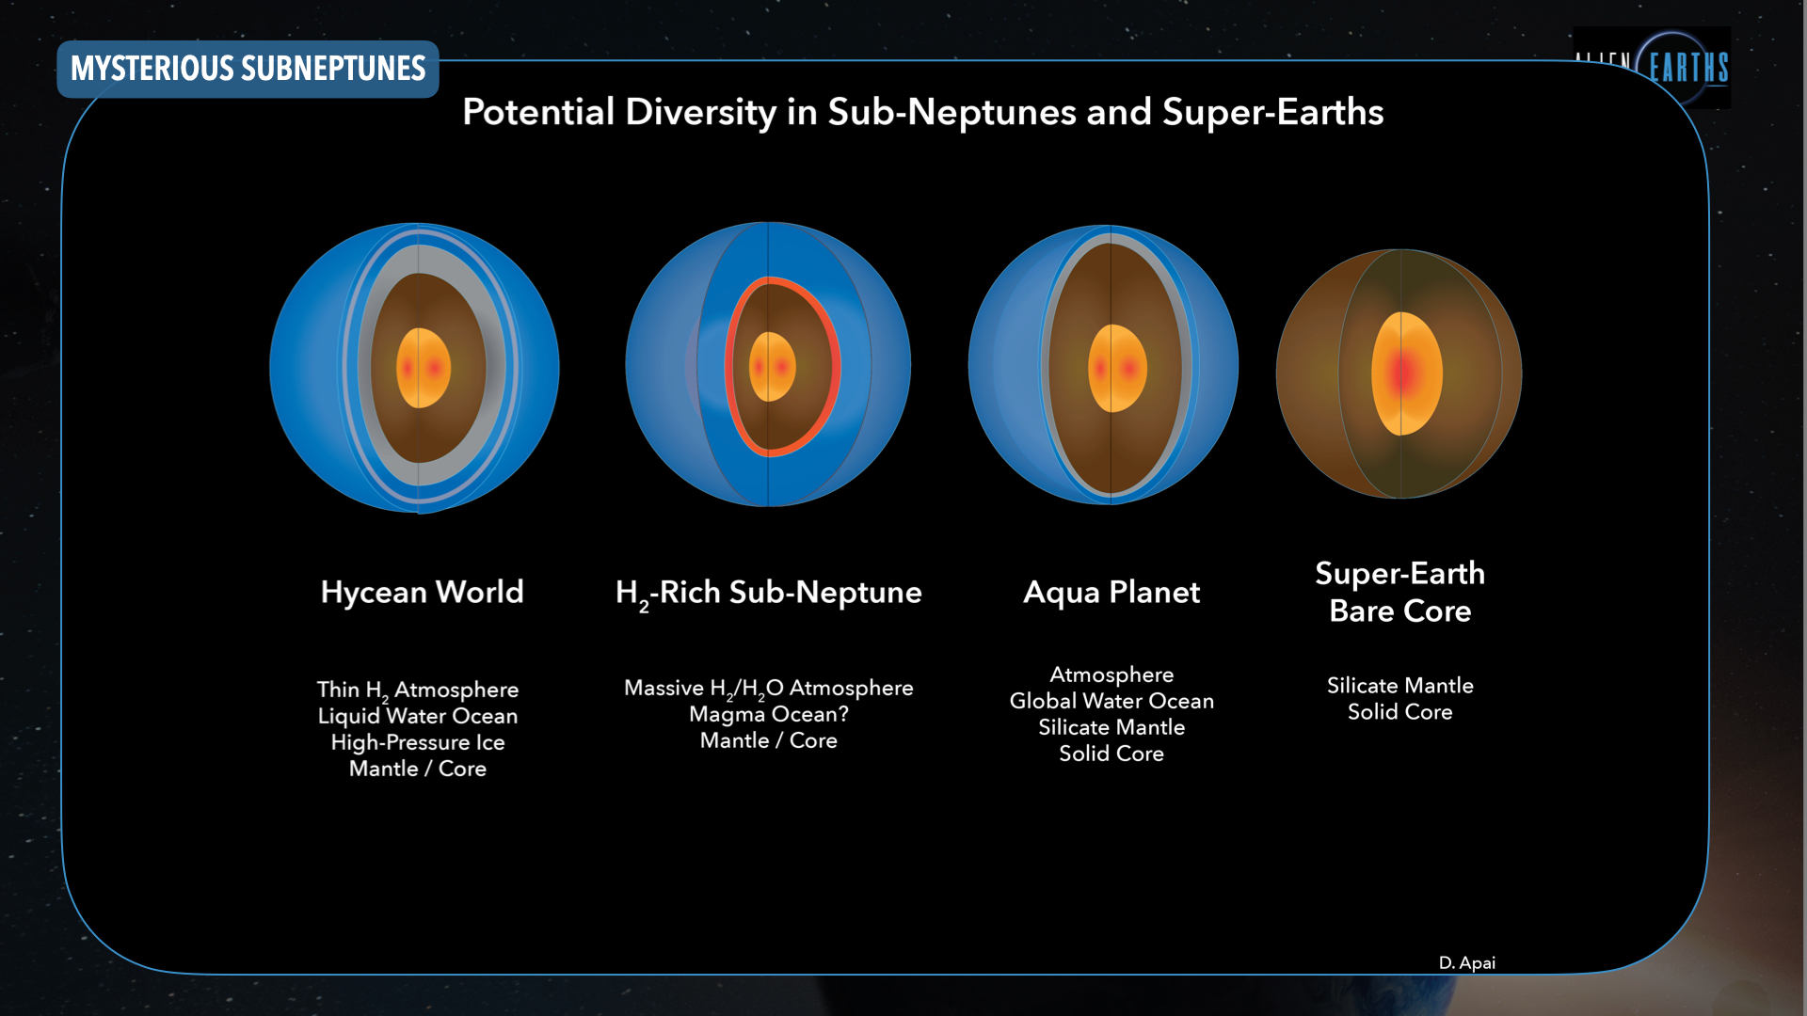The width and height of the screenshot is (1807, 1016).
Task: Click the D. Apai credit text
Action: (x=1466, y=962)
